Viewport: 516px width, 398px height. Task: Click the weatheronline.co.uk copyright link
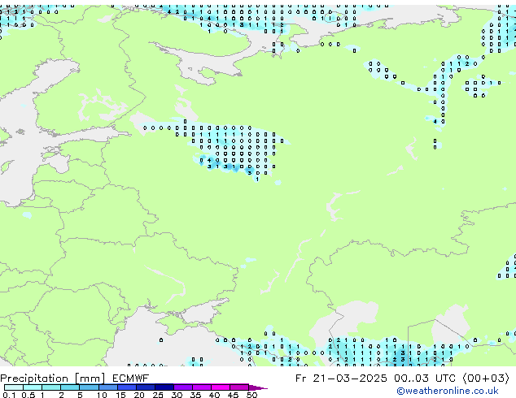459,392
